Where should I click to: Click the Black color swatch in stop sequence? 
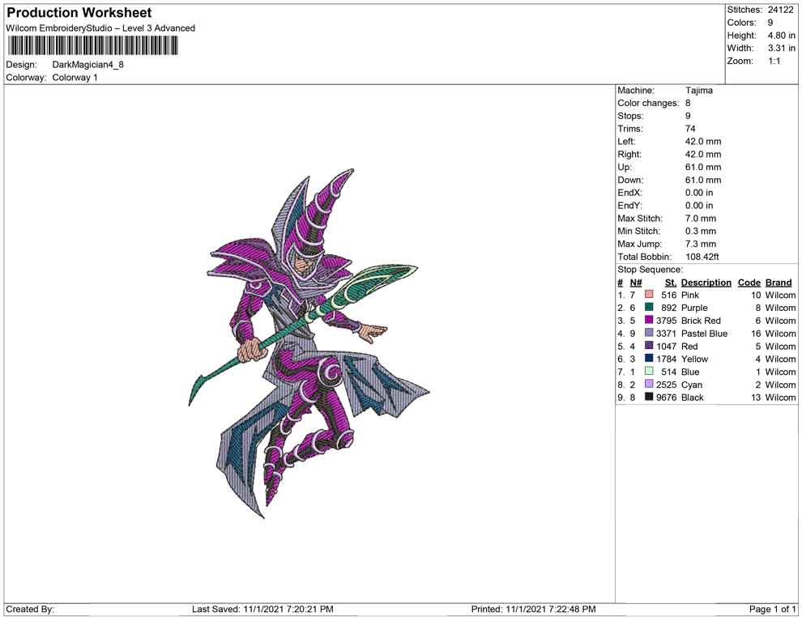649,397
